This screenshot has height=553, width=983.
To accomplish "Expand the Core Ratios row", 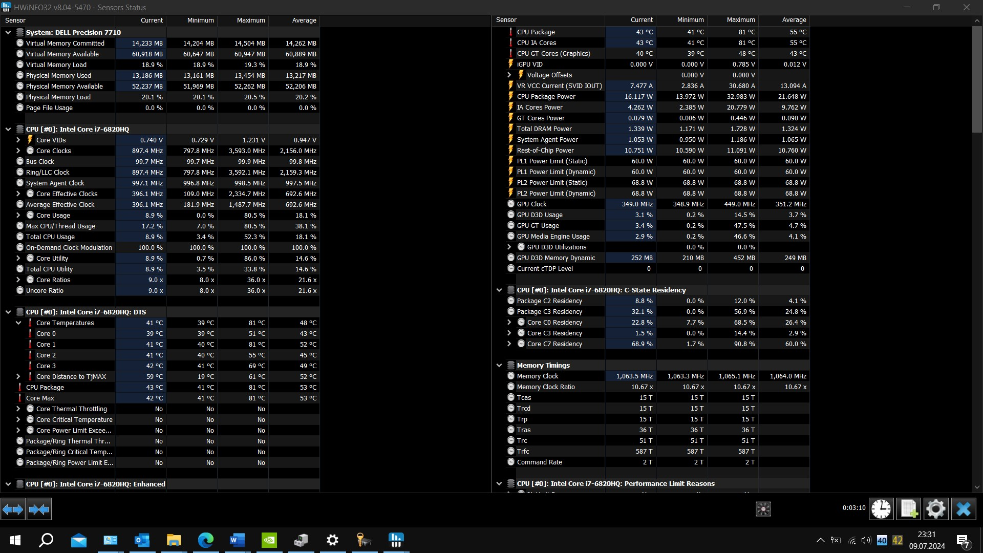I will pyautogui.click(x=18, y=280).
